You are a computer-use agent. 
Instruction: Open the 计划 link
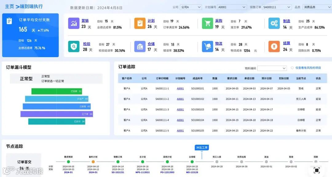(151, 21)
